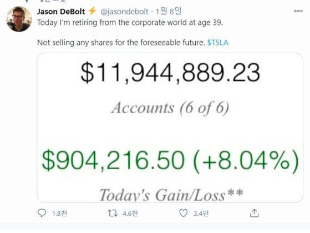Click the "Accounts (6 of 6)" label in the image

170,108
